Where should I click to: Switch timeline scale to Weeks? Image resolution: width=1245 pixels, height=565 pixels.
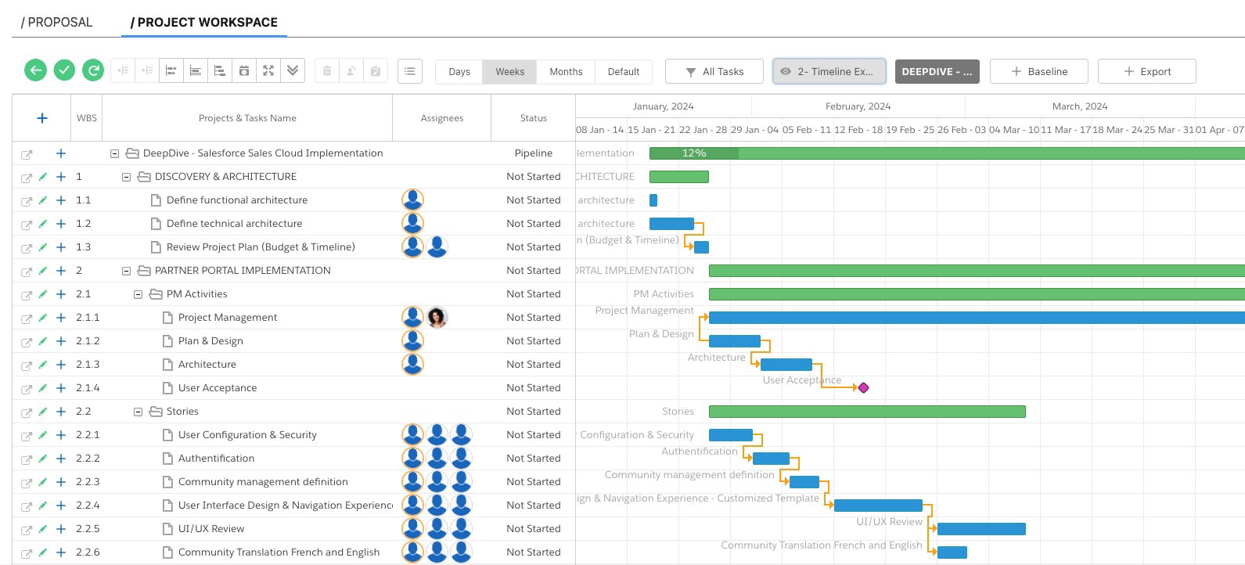(509, 71)
